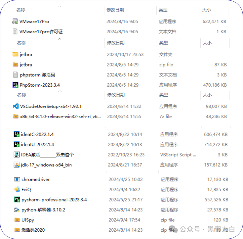243x239 pixels.
Task: Click the jdk-17 Java installer icon
Action: click(x=16, y=165)
